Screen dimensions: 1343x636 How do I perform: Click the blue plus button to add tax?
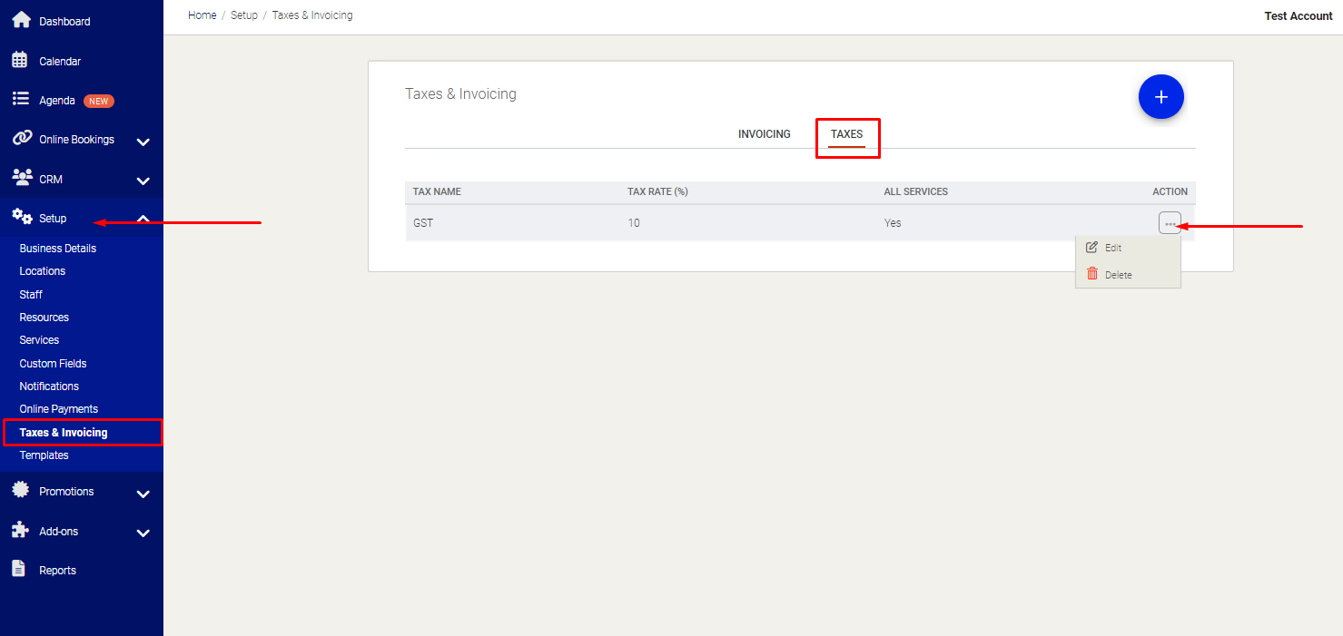[1160, 96]
